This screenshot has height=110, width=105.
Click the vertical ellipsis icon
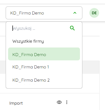point(67,102)
